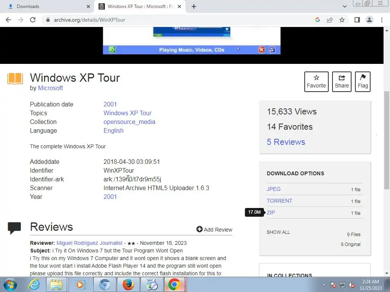
Task: Open the Windows Start button
Action: (x=10, y=284)
